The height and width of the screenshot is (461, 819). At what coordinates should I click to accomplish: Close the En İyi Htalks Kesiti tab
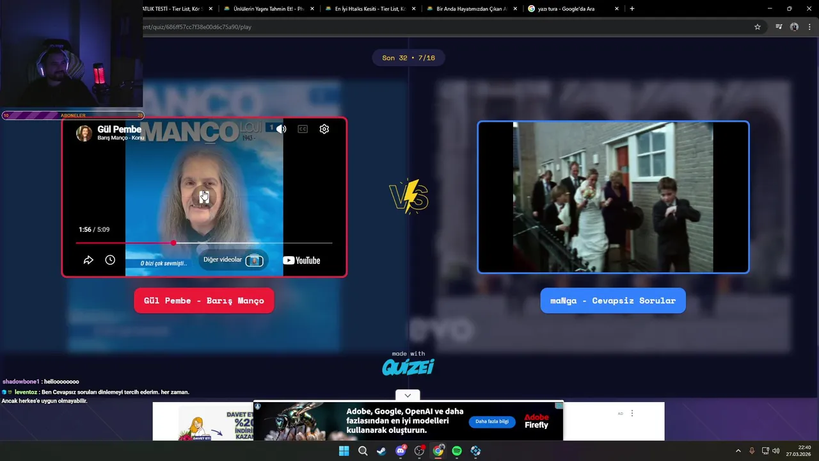pos(414,9)
